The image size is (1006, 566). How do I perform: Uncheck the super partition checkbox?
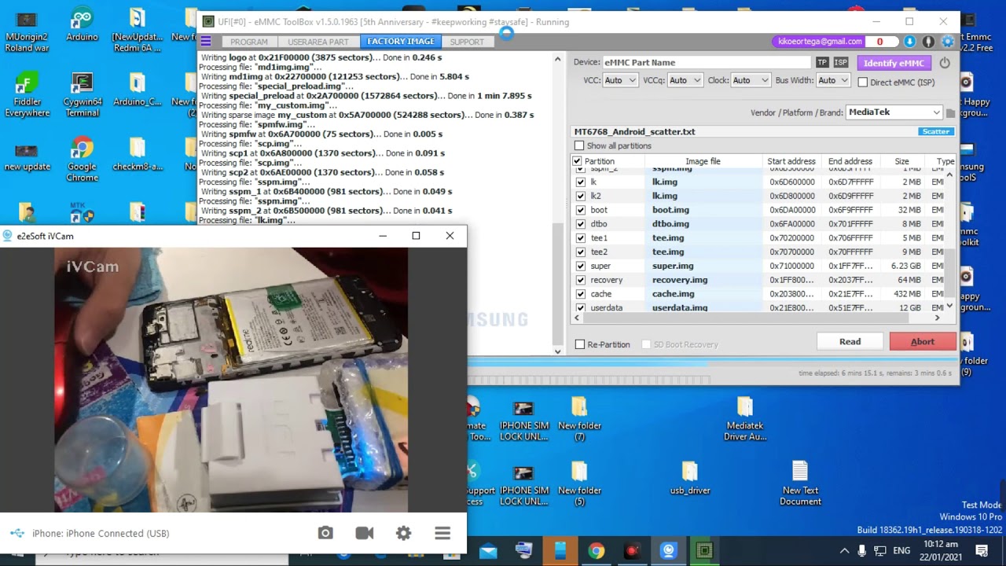(x=581, y=266)
